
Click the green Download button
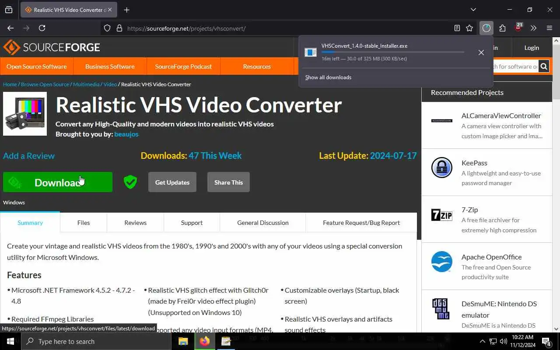(58, 182)
